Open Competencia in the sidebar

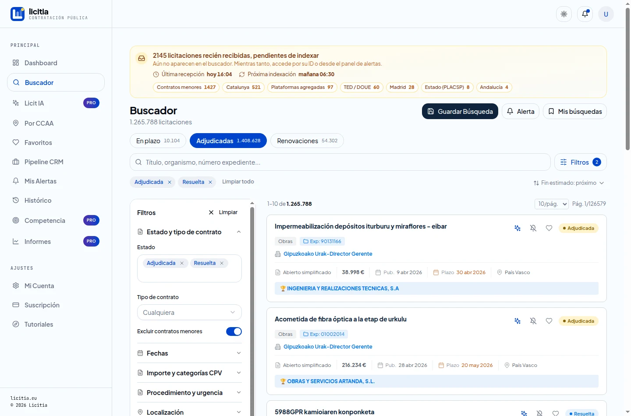point(56,221)
